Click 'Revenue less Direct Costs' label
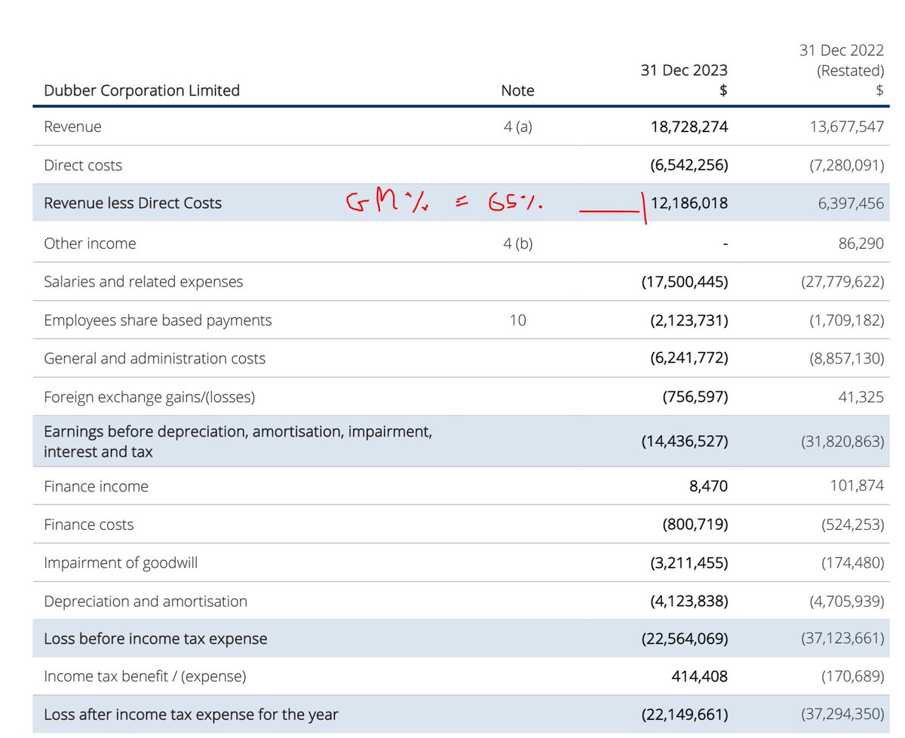Screen dimensions: 905x738 (x=133, y=203)
